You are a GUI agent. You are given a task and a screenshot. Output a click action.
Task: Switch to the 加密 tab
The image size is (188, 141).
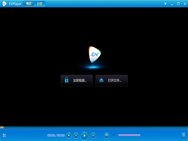39,4
